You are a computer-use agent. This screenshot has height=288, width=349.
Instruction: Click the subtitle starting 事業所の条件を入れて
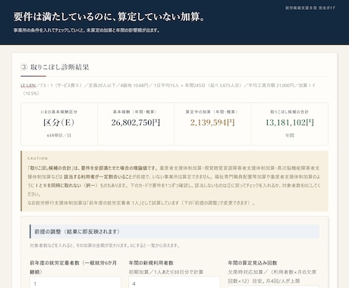click(x=86, y=30)
